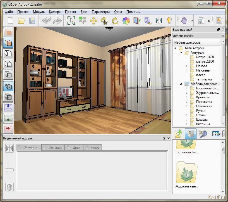Switch to the Антураж tab
Image resolution: width=228 pixels, height=202 pixels.
pos(53,148)
